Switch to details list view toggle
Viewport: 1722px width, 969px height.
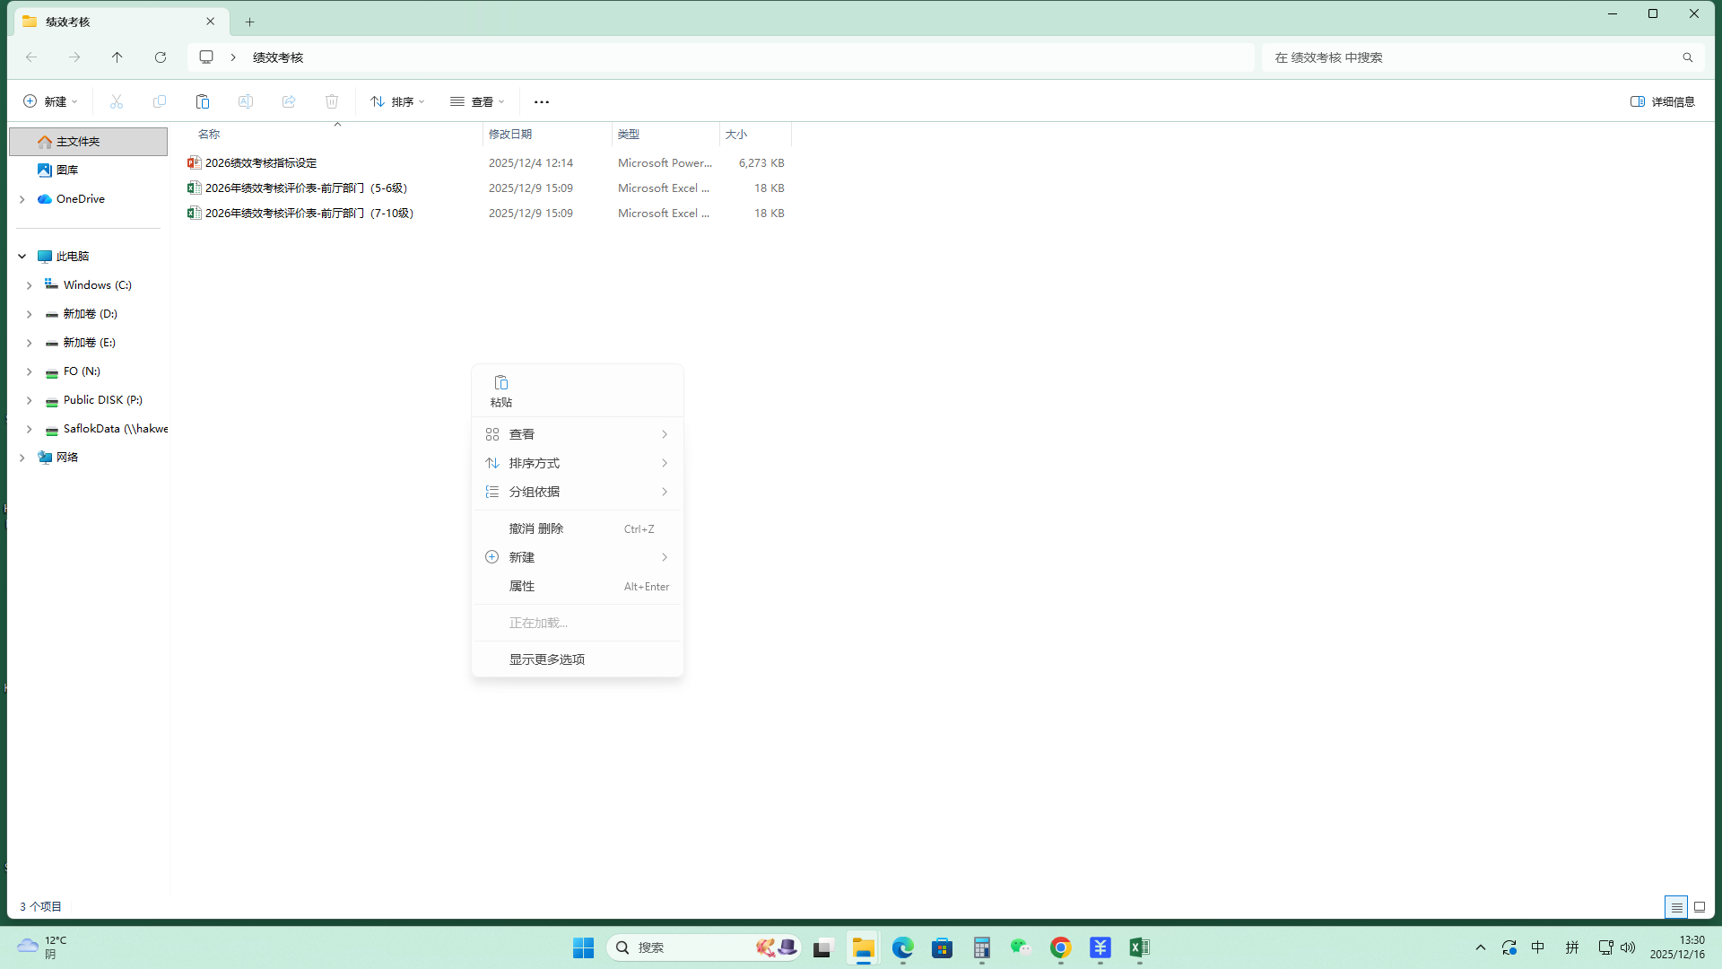pos(1675,907)
